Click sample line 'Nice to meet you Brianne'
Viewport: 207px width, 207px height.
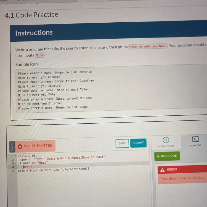[x=39, y=104]
